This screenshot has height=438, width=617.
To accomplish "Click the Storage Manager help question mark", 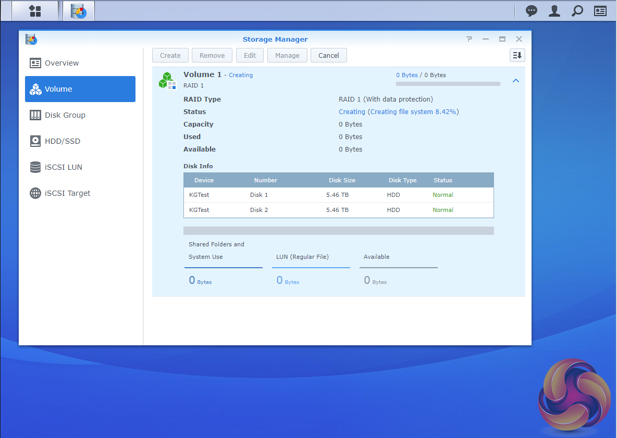I will [x=469, y=39].
